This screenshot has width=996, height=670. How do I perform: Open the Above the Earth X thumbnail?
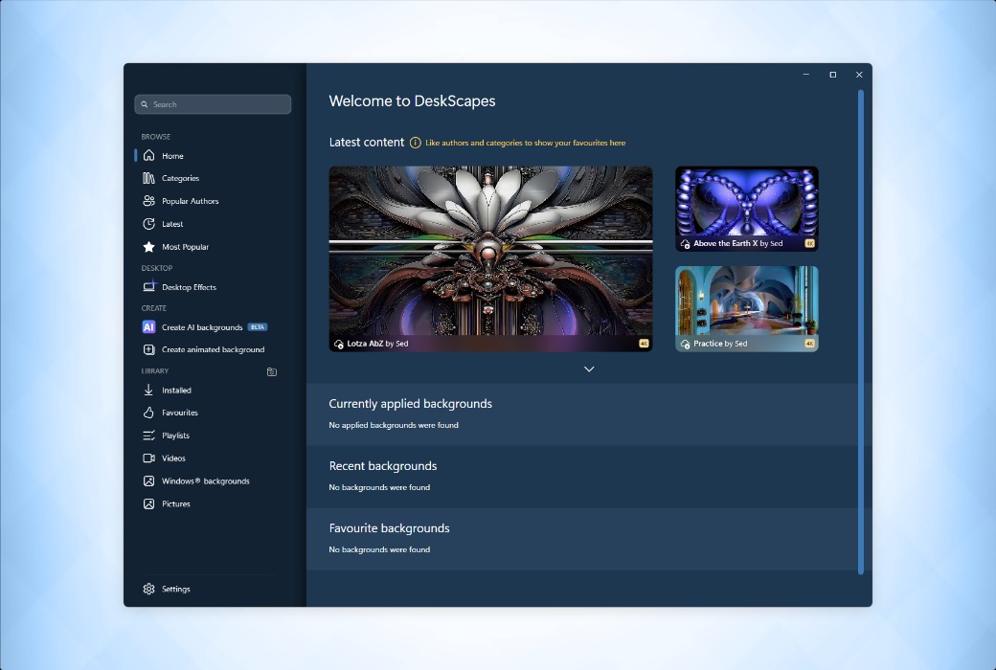point(746,209)
